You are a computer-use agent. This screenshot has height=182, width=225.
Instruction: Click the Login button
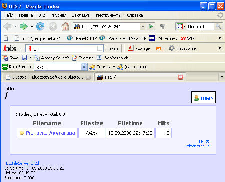pos(203,97)
